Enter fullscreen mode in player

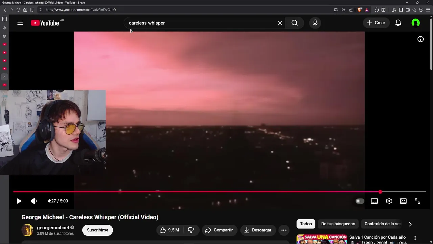coord(418,201)
